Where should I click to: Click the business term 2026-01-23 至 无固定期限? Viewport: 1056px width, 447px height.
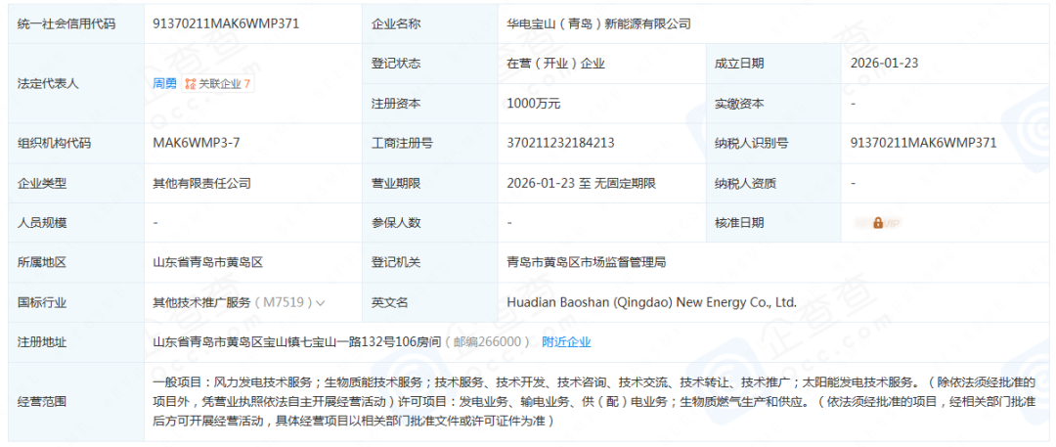581,183
